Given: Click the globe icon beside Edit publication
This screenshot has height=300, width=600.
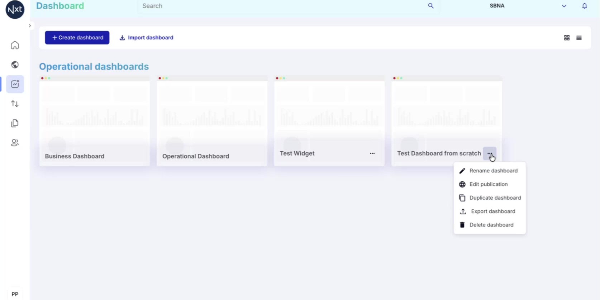Looking at the screenshot, I should [462, 184].
